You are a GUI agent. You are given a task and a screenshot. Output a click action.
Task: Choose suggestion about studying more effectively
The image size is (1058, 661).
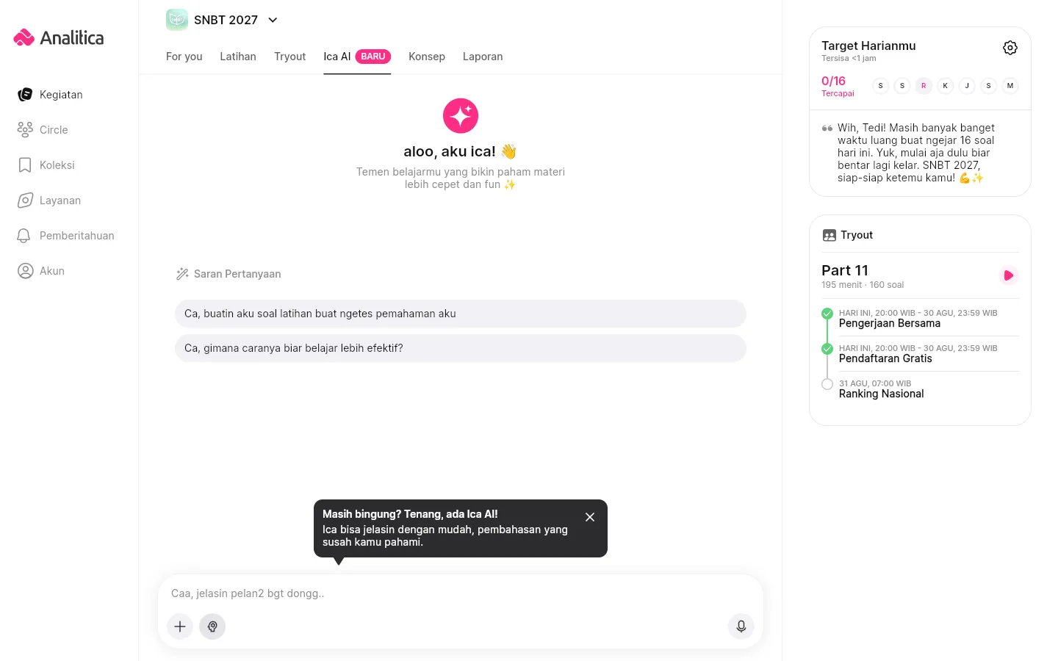[461, 348]
